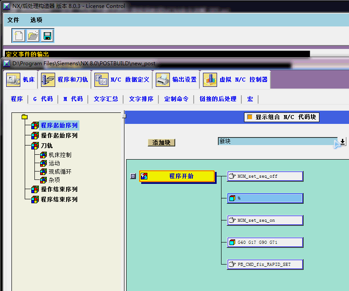Collapse the 程序开始 event node
349x291 pixels.
[133, 176]
